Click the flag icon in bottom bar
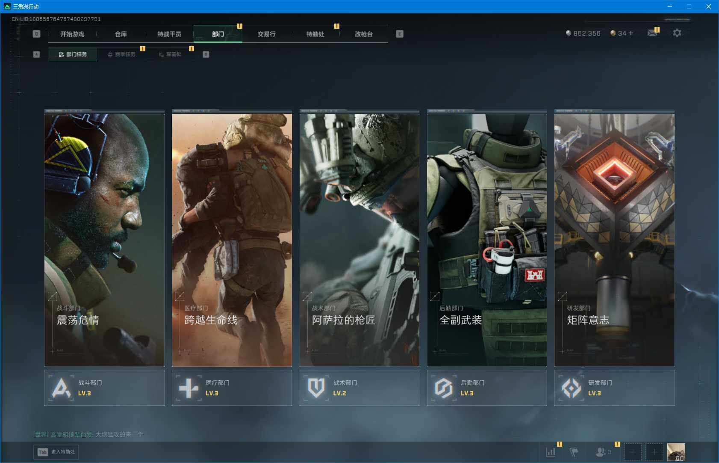The height and width of the screenshot is (463, 719). pyautogui.click(x=574, y=452)
